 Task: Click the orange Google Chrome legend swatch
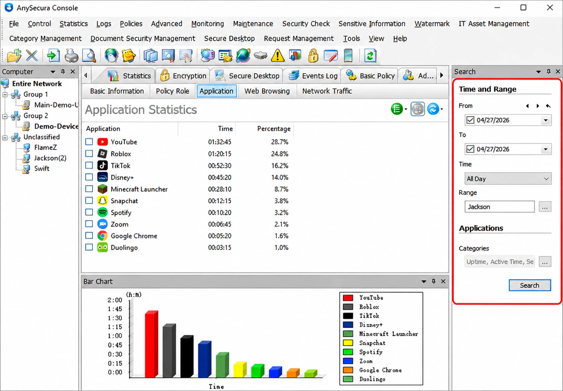348,370
